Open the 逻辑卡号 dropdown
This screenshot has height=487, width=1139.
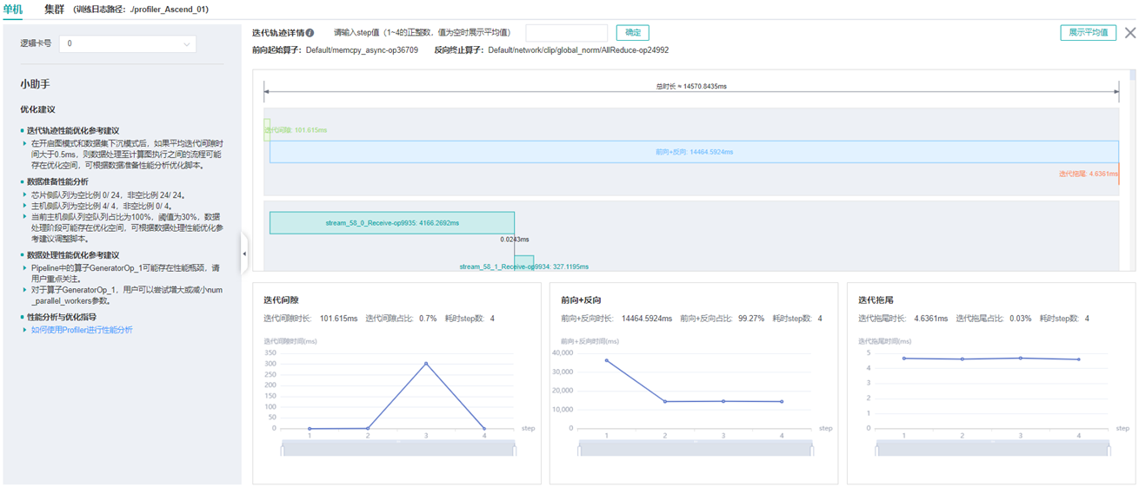127,43
